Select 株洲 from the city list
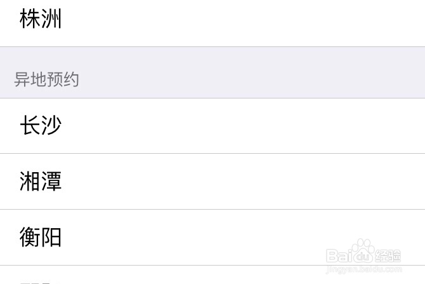The width and height of the screenshot is (425, 284). coord(41,19)
